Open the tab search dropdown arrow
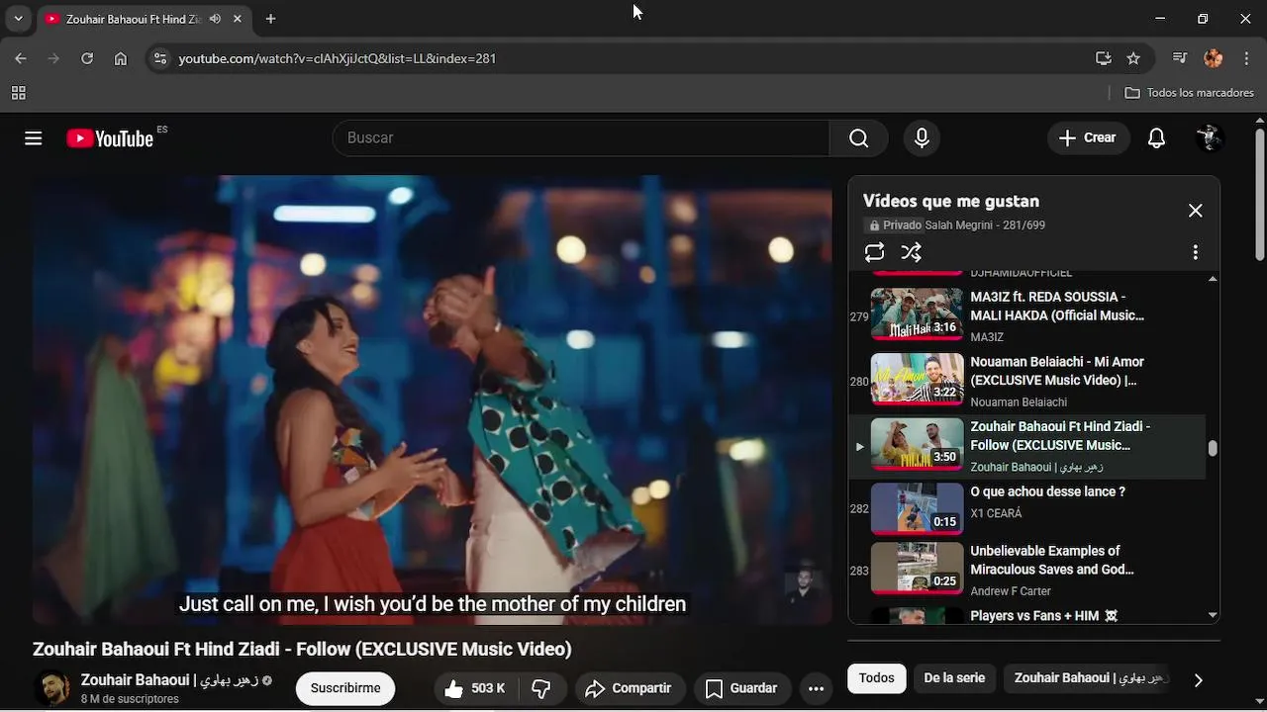 (x=18, y=19)
